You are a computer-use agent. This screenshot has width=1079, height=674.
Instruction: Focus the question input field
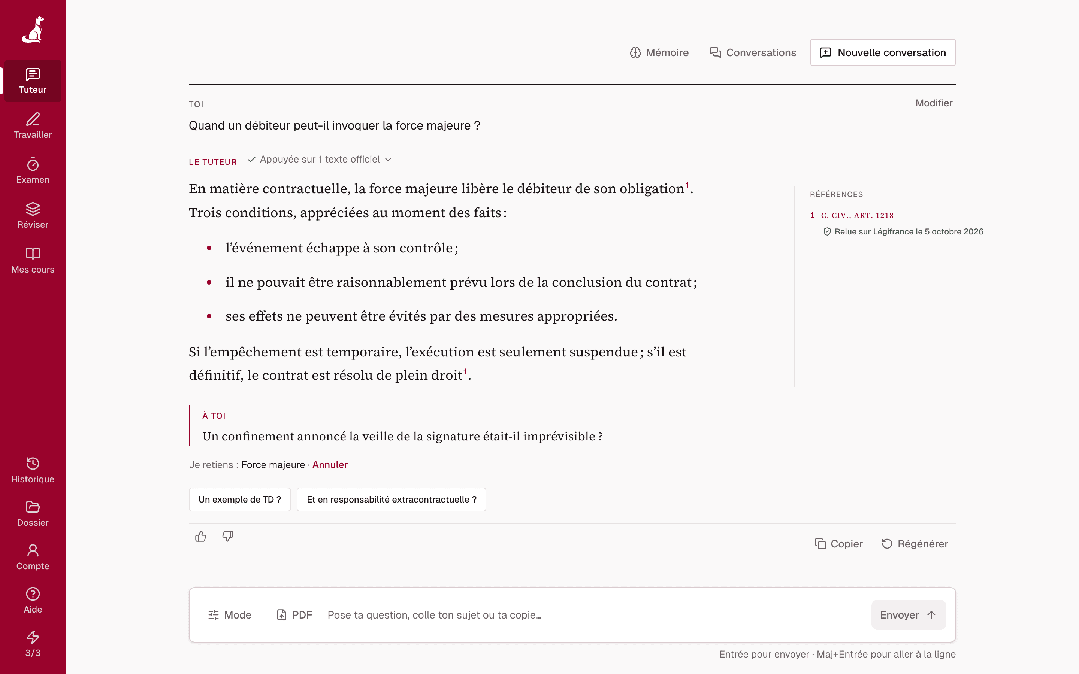(595, 615)
